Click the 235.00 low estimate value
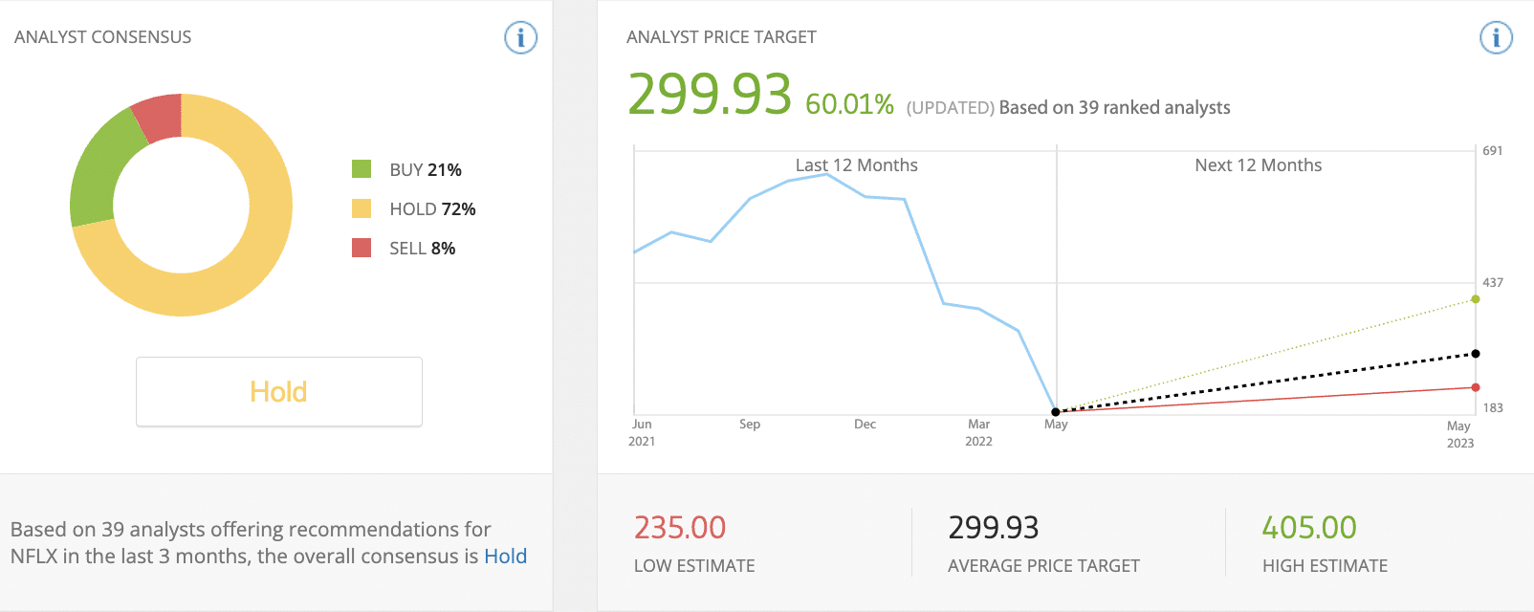The width and height of the screenshot is (1534, 612). [x=680, y=528]
